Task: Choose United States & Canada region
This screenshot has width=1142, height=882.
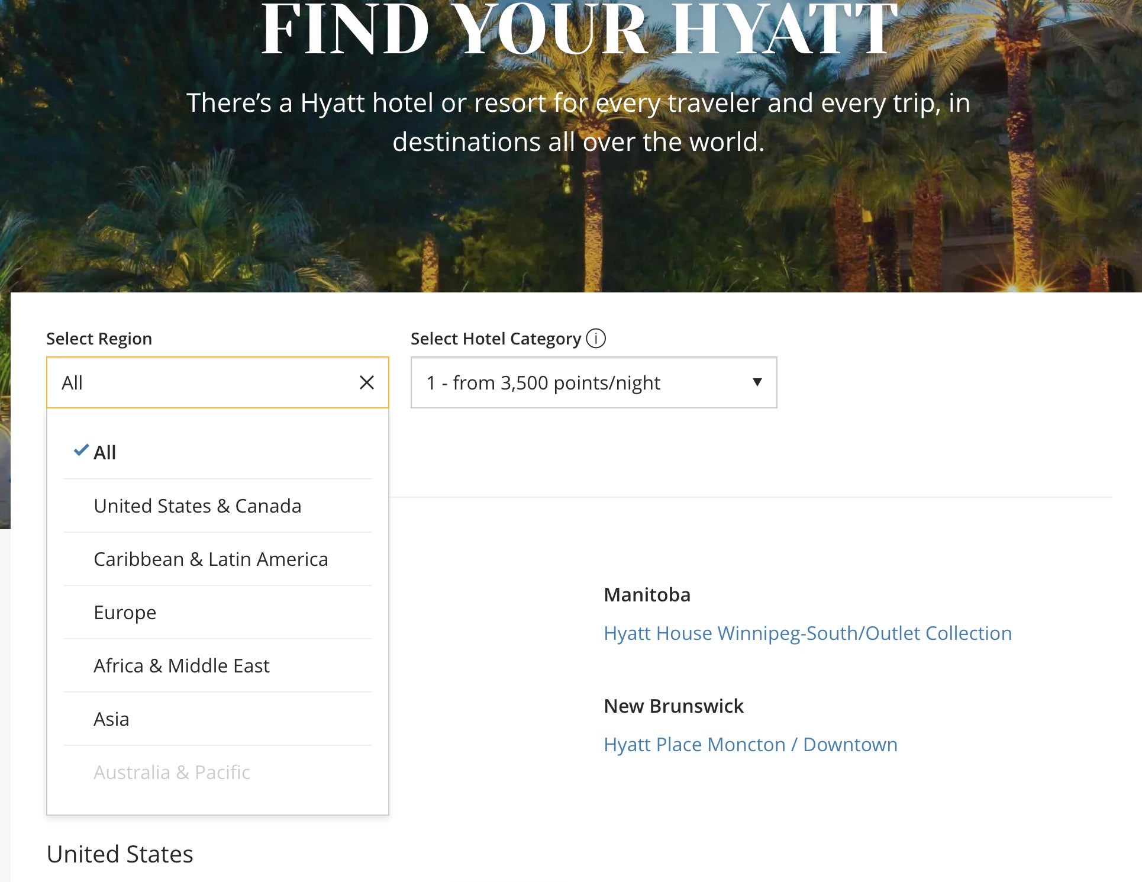Action: [218, 506]
